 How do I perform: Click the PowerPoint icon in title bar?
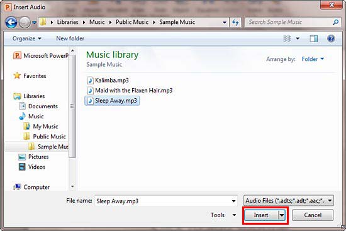click(x=8, y=8)
